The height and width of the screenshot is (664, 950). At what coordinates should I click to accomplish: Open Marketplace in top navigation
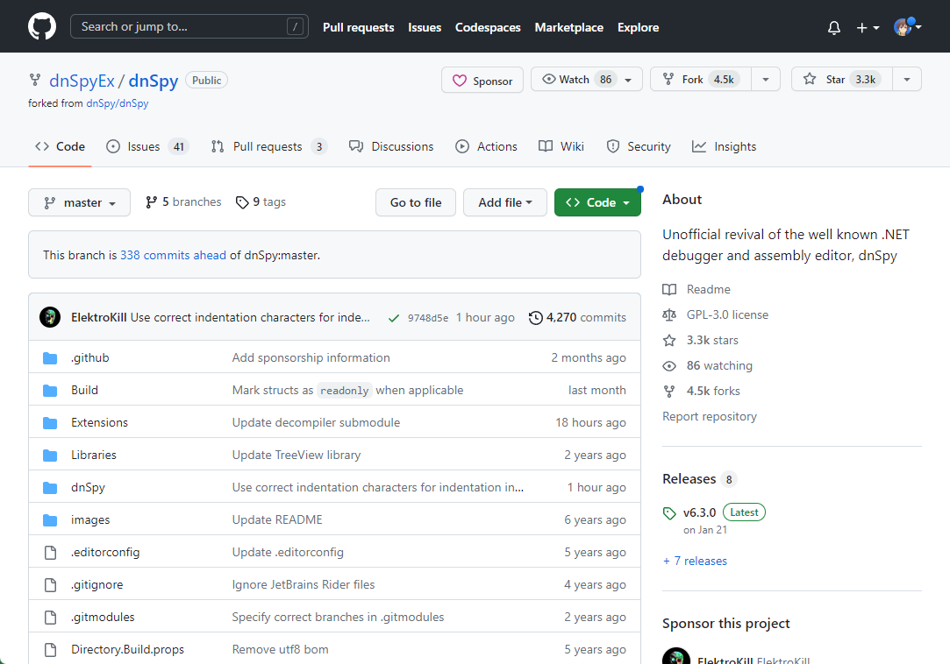click(569, 27)
